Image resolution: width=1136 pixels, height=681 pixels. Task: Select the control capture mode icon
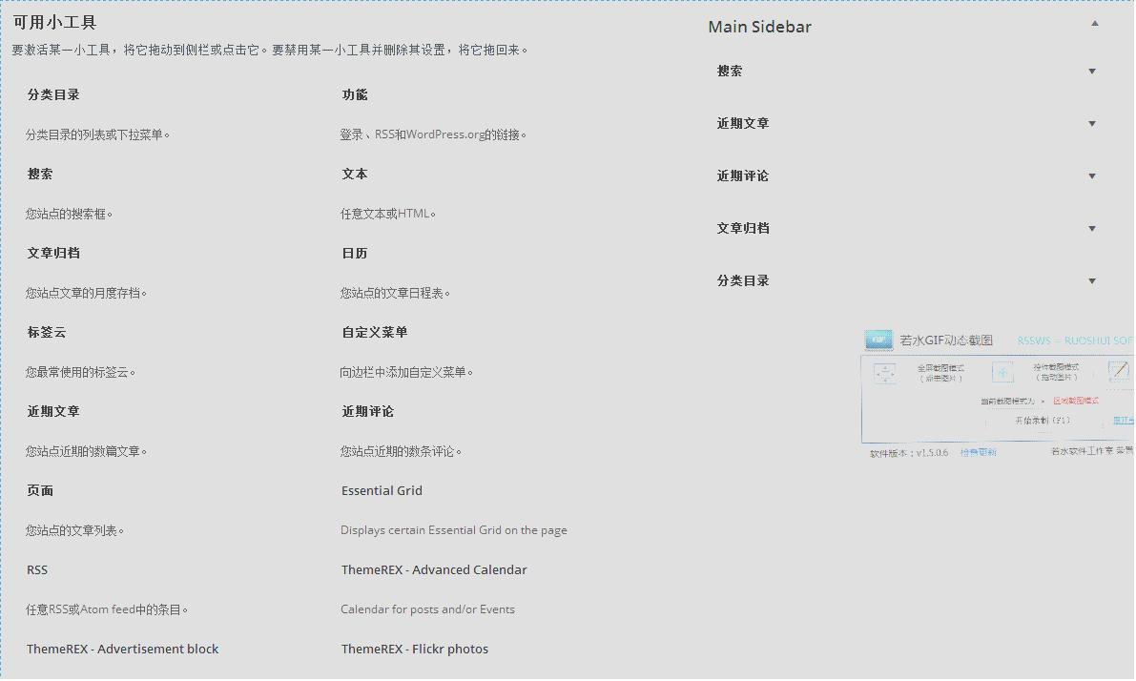pos(1002,371)
